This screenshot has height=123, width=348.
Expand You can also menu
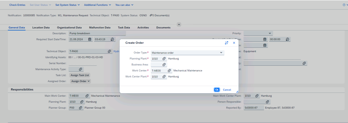click(x=124, y=5)
